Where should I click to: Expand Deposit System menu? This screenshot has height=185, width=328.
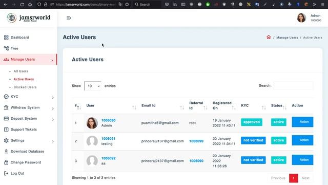pos(29,119)
